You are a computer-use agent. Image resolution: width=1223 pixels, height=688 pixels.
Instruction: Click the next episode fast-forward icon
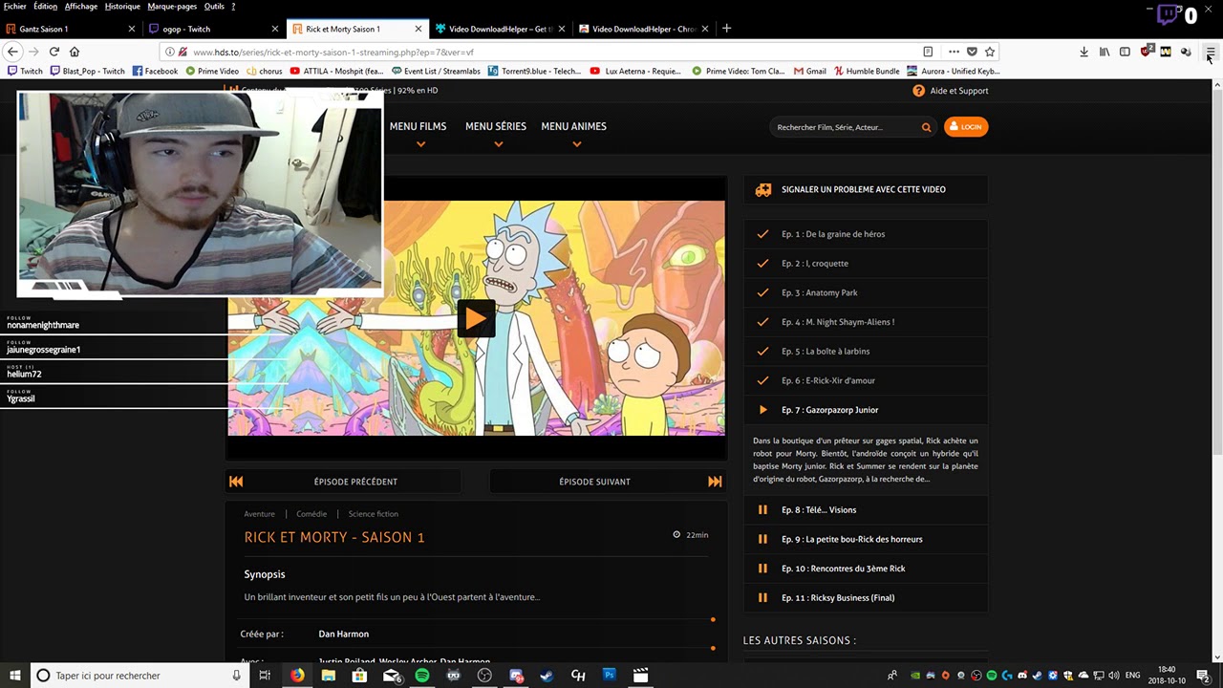click(x=715, y=482)
